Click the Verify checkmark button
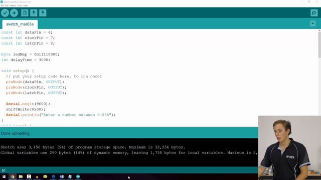 tap(5, 13)
